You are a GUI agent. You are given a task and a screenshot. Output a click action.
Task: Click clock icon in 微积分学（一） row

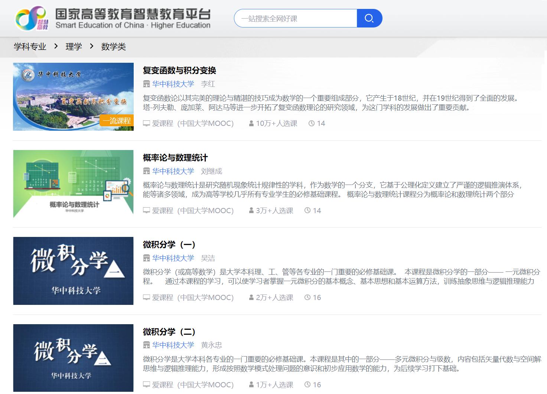click(307, 297)
